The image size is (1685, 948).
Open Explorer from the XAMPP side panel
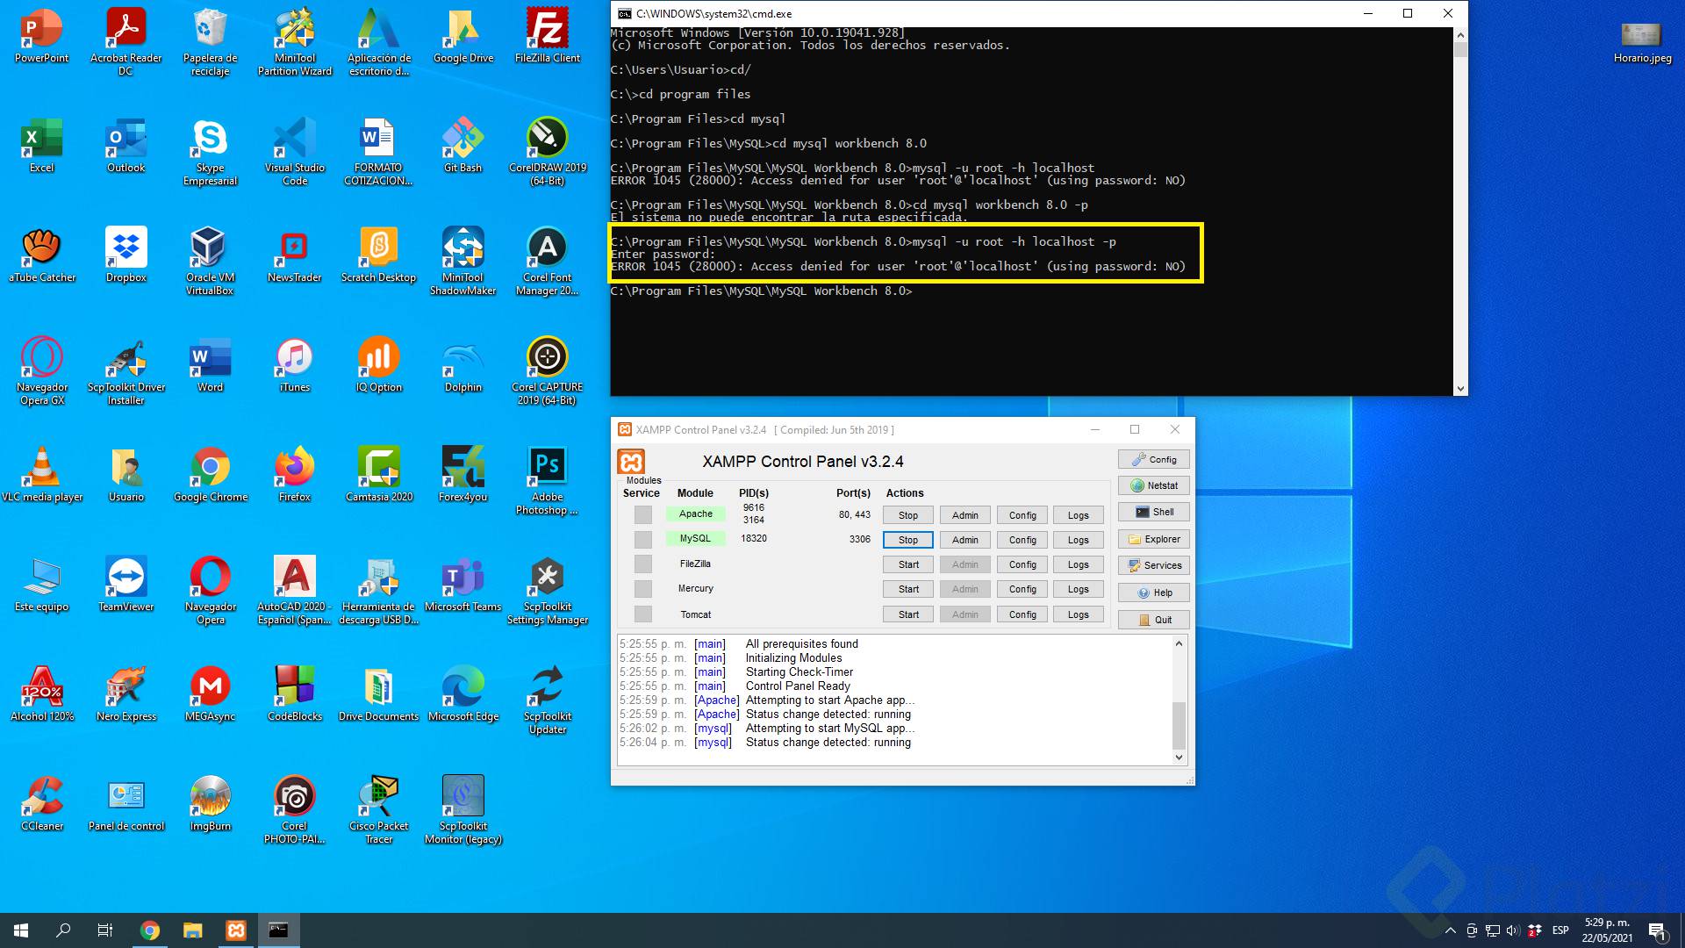1154,539
